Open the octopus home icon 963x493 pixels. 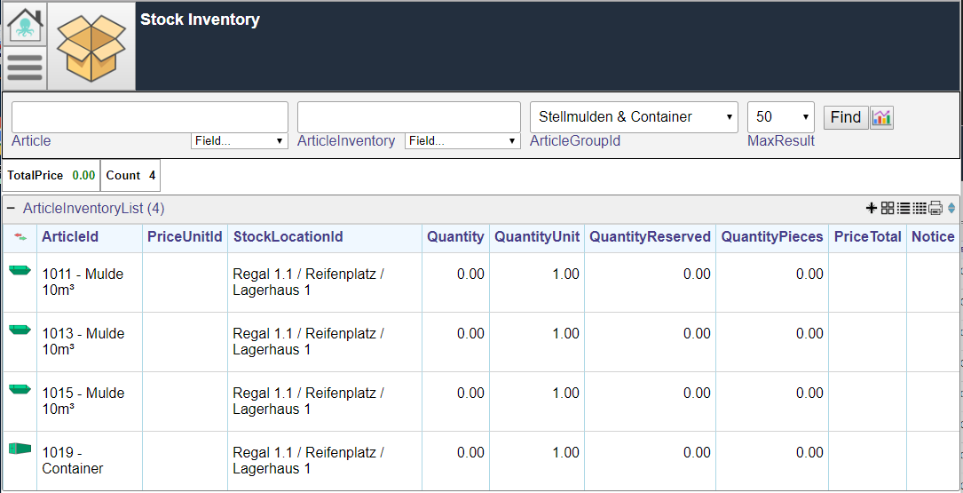click(x=25, y=24)
